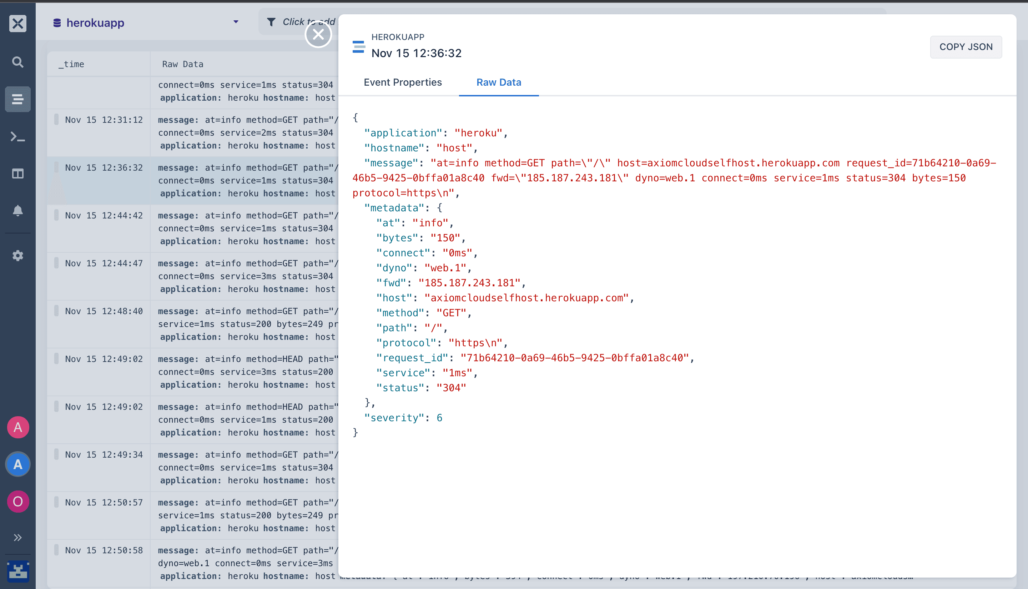Click the Axiom app icon at sidebar bottom
Screen dimensions: 1028x589
17,571
